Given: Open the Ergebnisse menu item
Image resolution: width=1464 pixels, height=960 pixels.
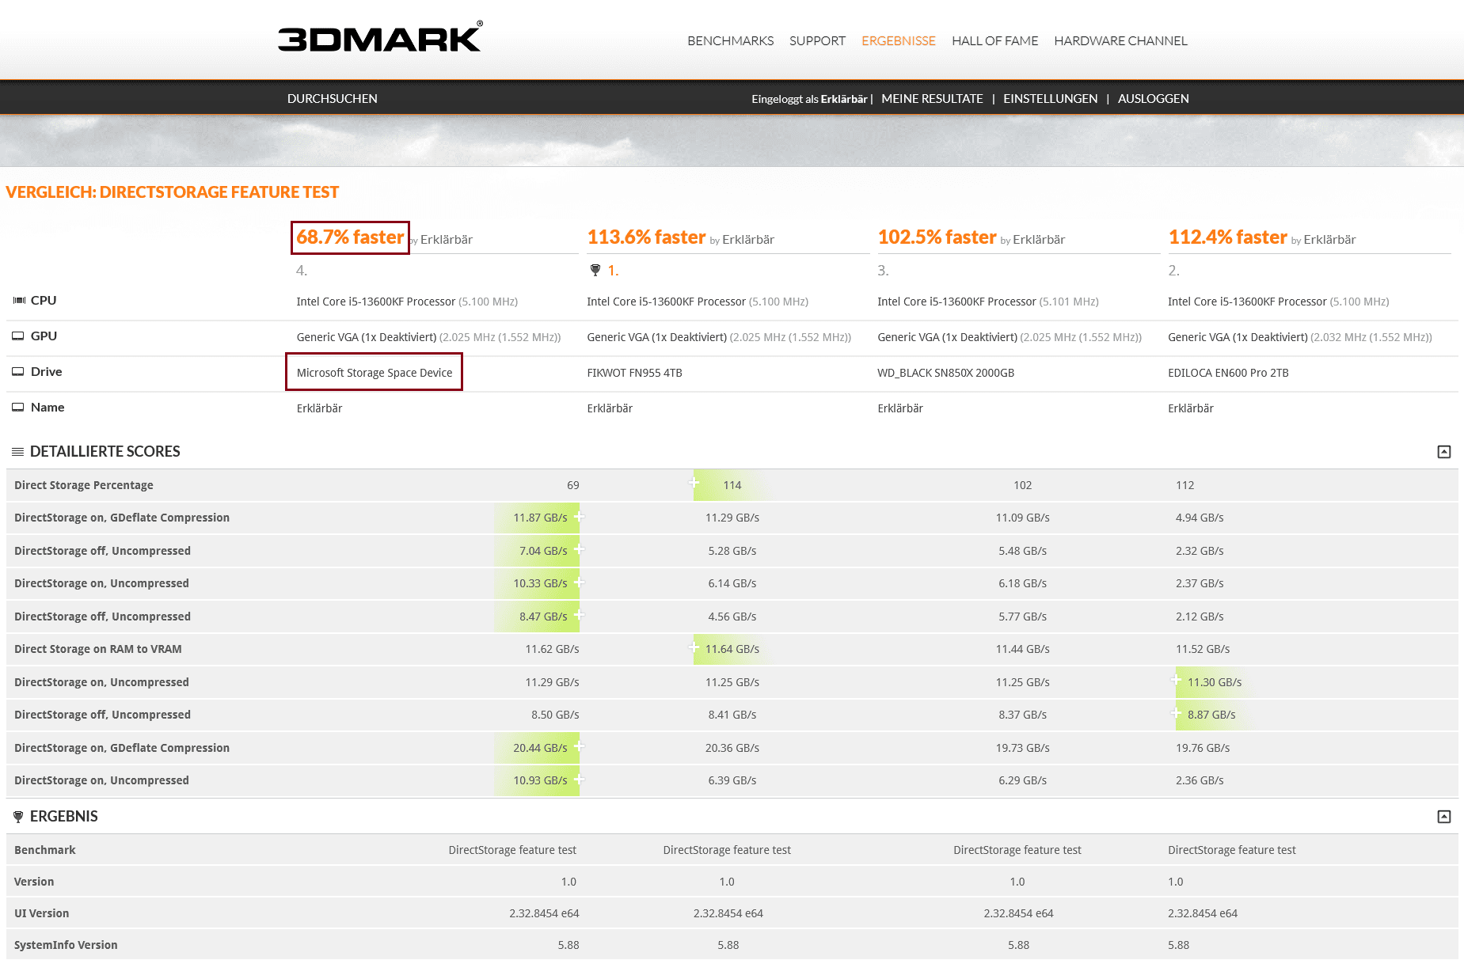Looking at the screenshot, I should [899, 40].
